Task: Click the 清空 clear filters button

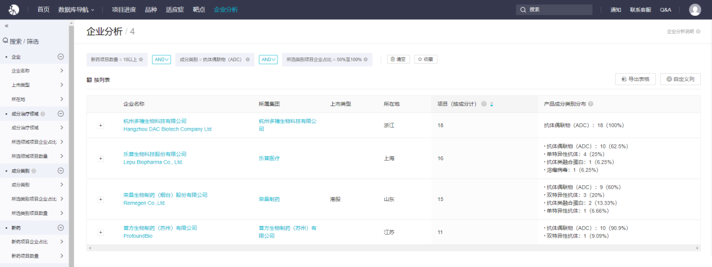Action: pyautogui.click(x=399, y=59)
